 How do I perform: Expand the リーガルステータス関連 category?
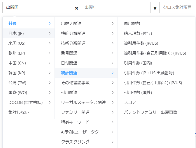86,102
